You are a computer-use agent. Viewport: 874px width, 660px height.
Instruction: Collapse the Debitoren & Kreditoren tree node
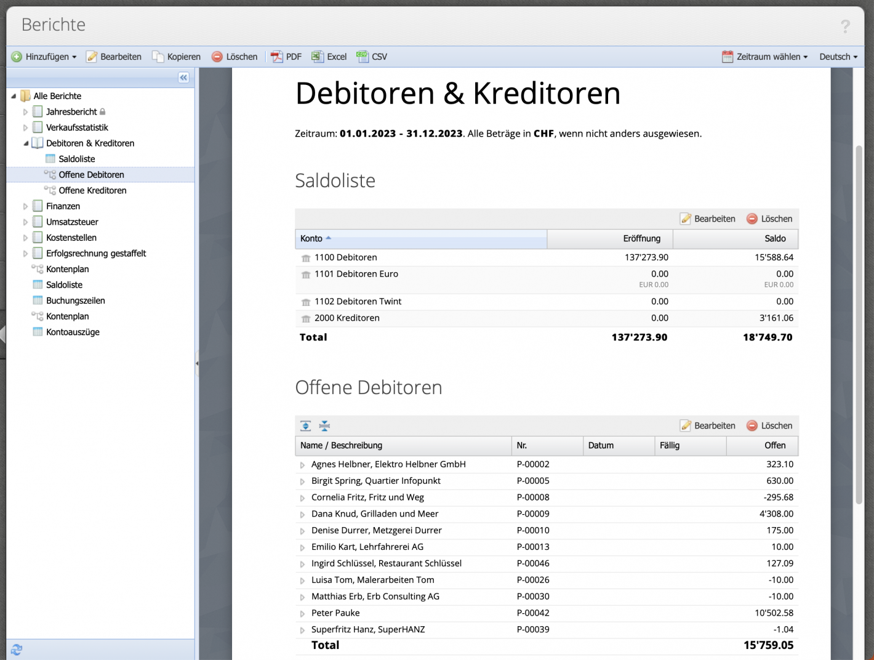(x=26, y=143)
